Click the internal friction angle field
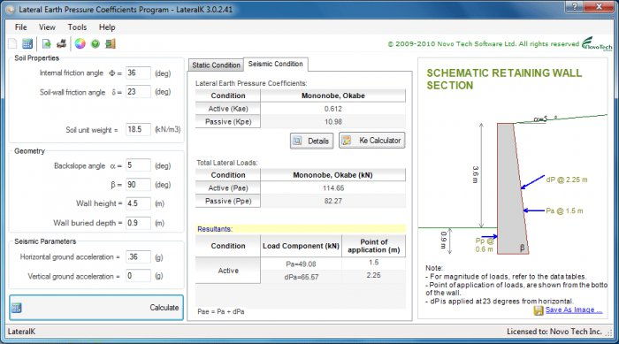The width and height of the screenshot is (619, 344). pos(138,73)
